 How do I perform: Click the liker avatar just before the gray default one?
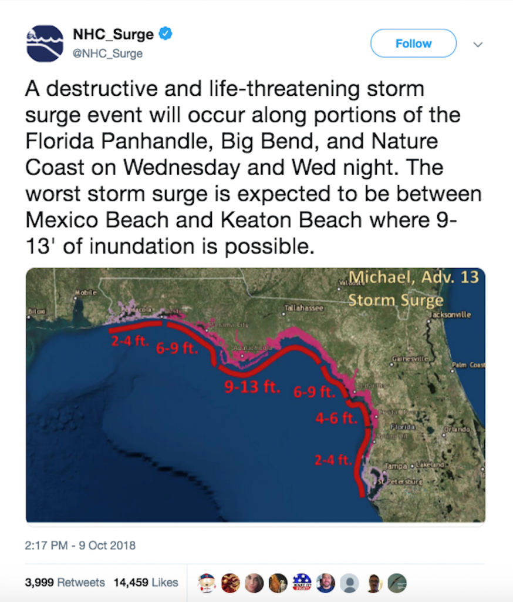tap(325, 583)
